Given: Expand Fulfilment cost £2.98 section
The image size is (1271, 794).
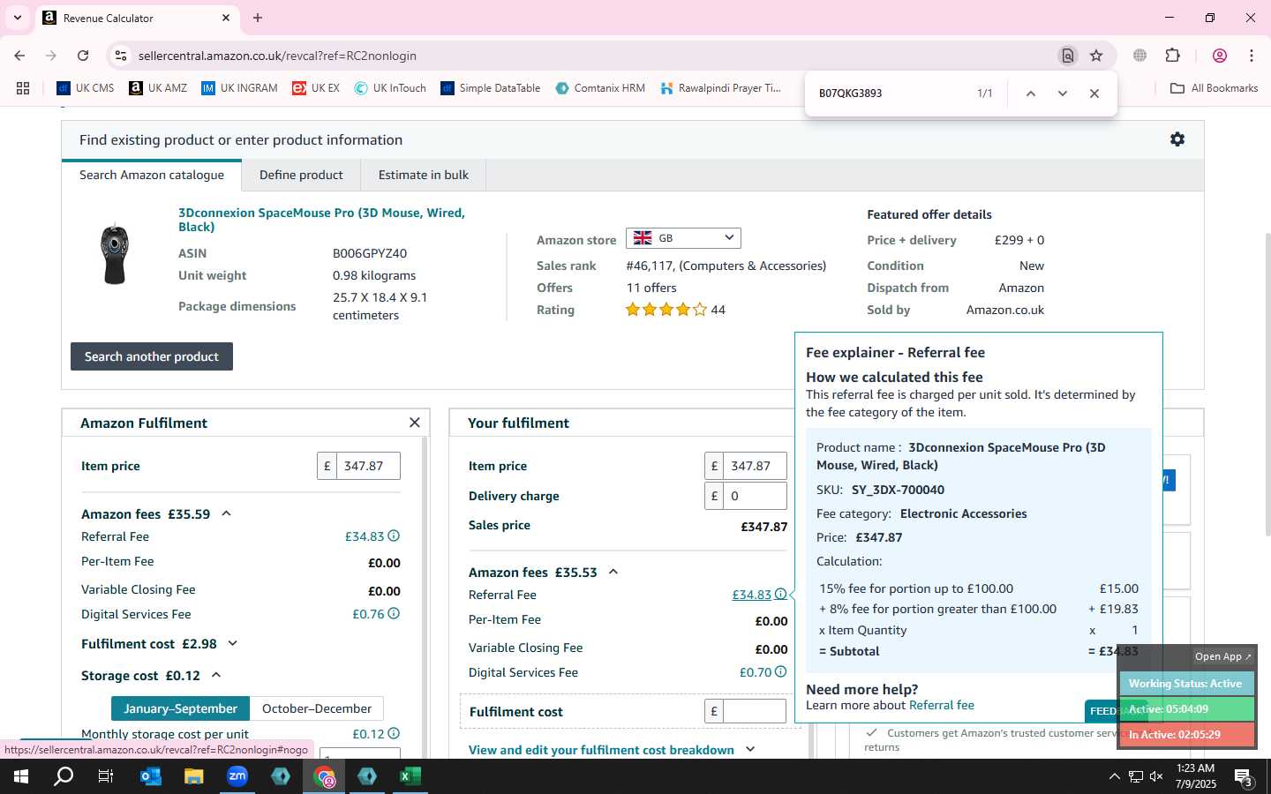Looking at the screenshot, I should coord(233,644).
